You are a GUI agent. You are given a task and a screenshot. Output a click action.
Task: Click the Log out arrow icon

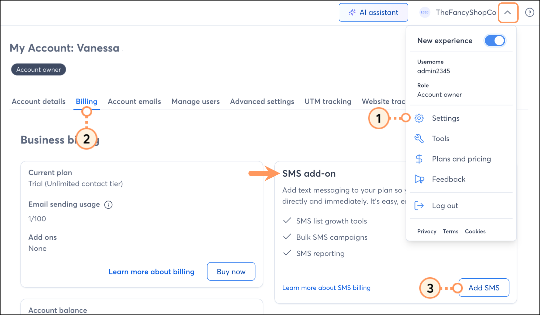tap(419, 206)
